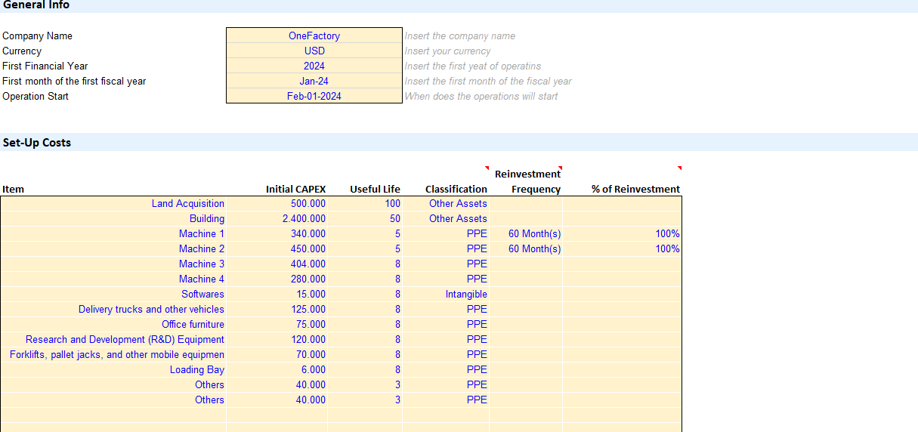Image resolution: width=918 pixels, height=432 pixels.
Task: Select the Machine 1 item cell
Action: pyautogui.click(x=113, y=233)
